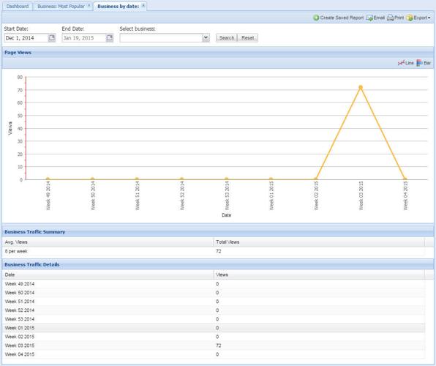
Task: Click the Week 01 2015 chart data point
Action: [271, 179]
